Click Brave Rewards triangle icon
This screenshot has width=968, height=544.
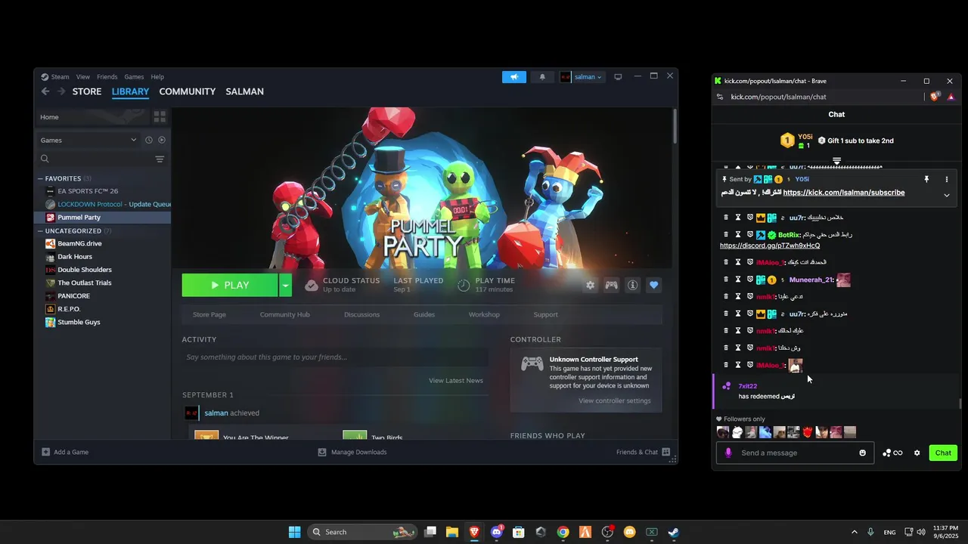coord(951,97)
